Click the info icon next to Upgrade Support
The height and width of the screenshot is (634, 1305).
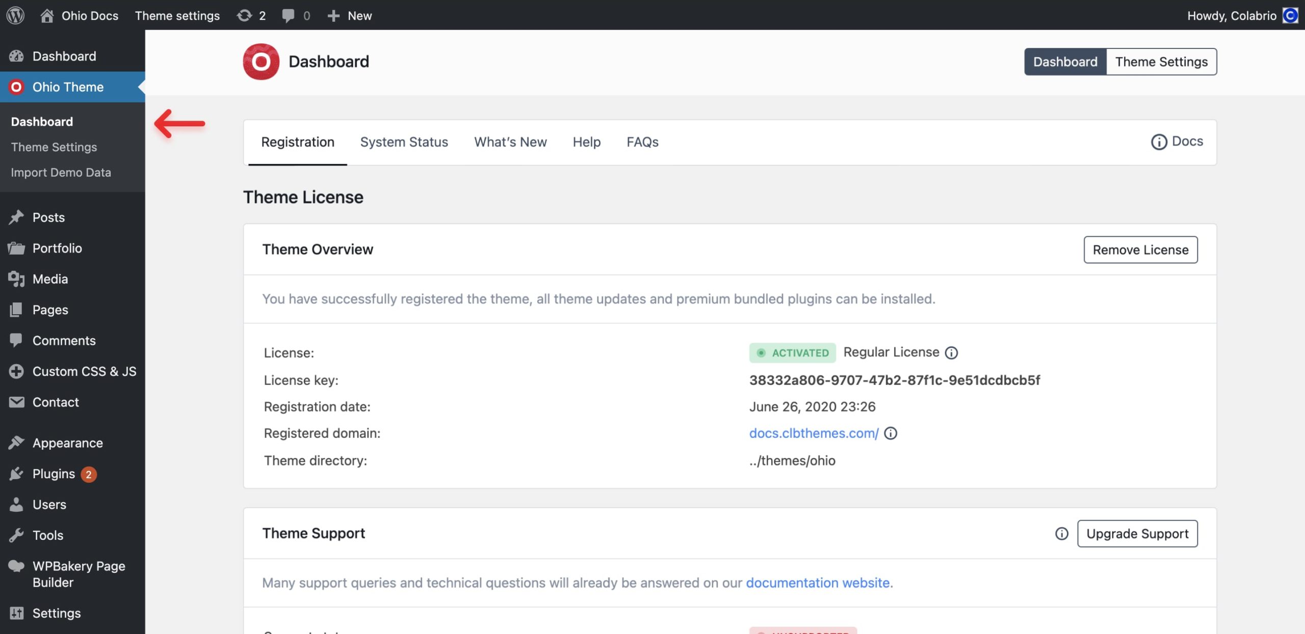pyautogui.click(x=1061, y=534)
